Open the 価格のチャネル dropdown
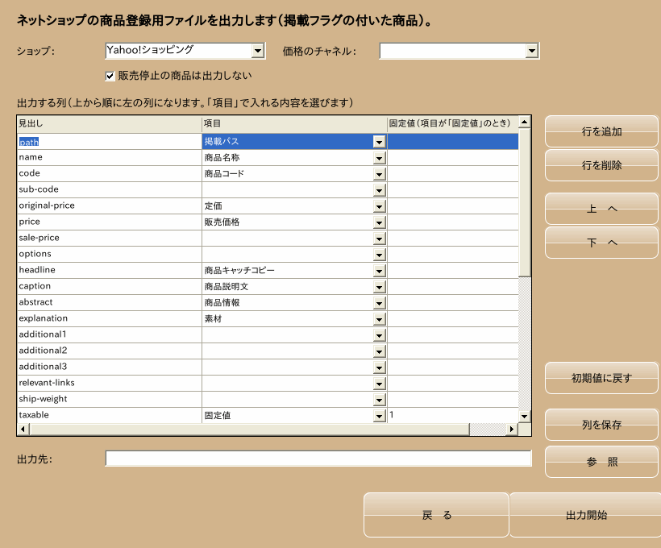 [532, 51]
